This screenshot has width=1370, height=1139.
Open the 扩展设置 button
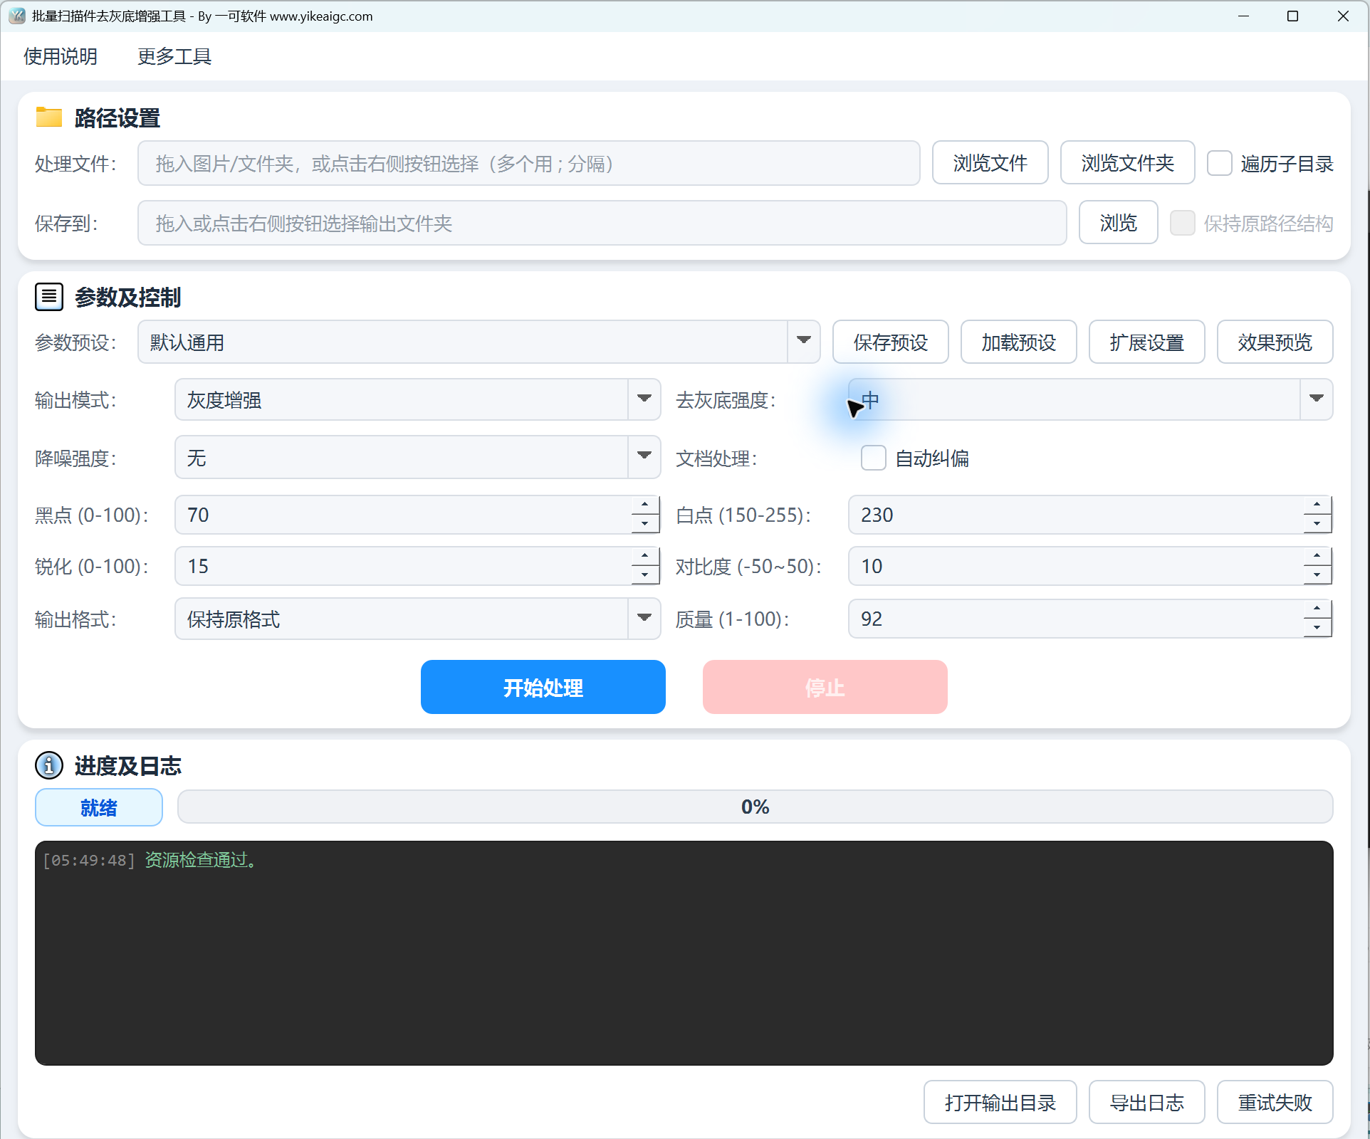1147,342
